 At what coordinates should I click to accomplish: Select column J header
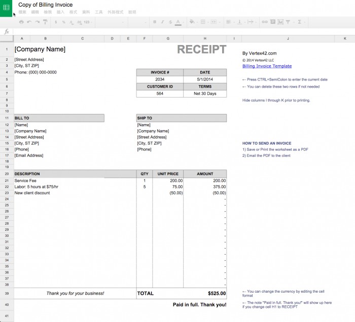tap(288, 38)
